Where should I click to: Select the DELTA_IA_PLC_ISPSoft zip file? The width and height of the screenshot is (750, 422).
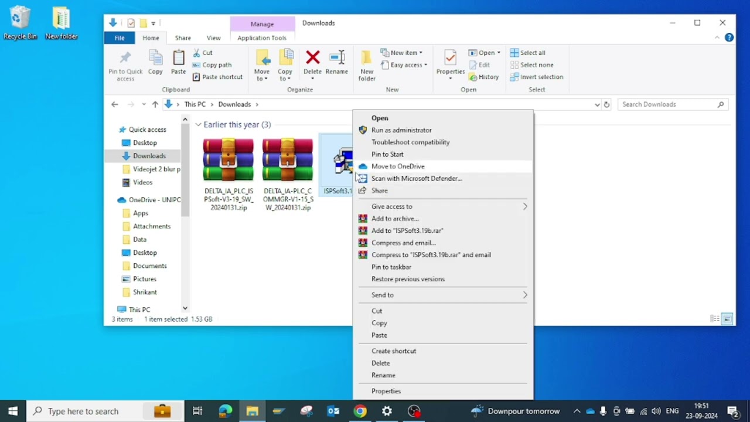(229, 174)
